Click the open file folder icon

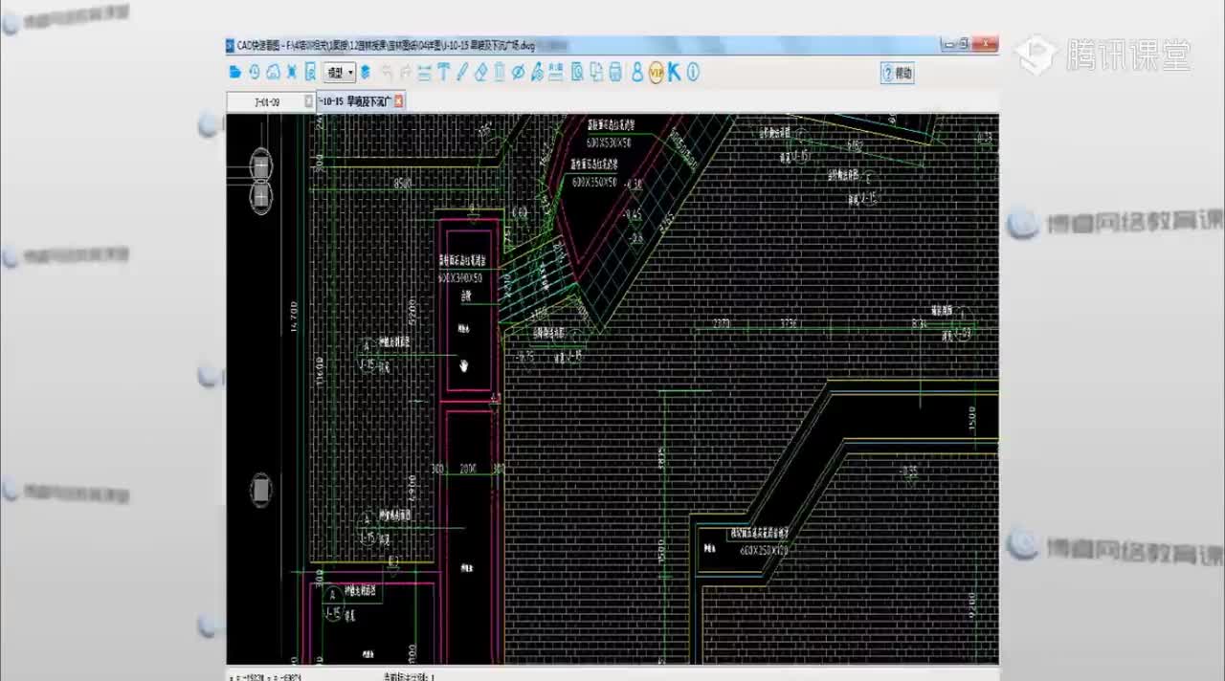pos(235,72)
